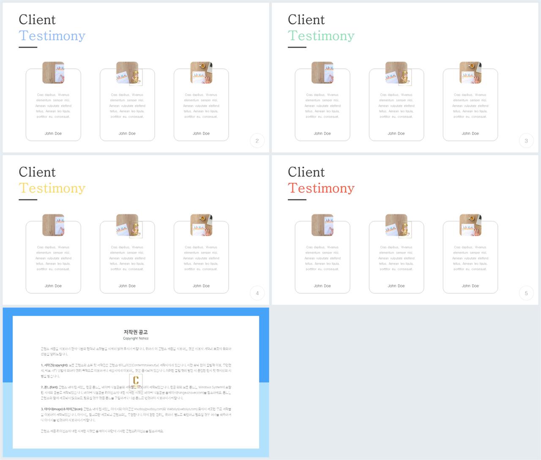This screenshot has width=541, height=460.
Task: Select 'Cras dapibus' paragraph in slide 5 middle card
Action: click(x=396, y=258)
